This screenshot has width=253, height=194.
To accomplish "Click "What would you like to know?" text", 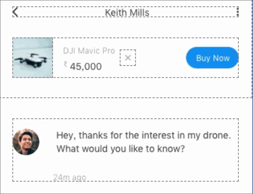I will click(121, 150).
